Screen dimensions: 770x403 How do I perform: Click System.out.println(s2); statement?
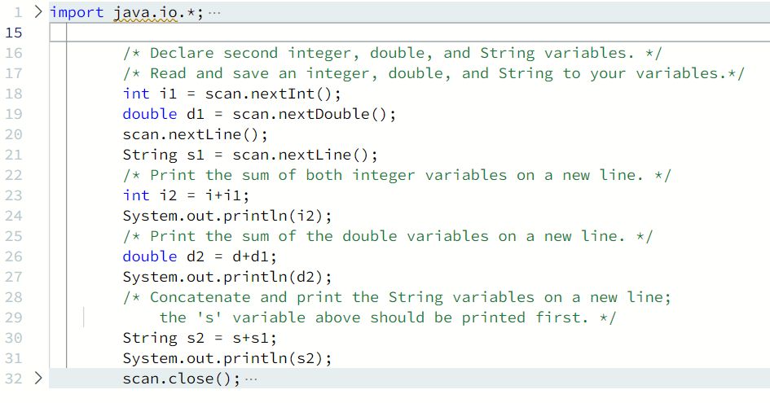coord(227,358)
